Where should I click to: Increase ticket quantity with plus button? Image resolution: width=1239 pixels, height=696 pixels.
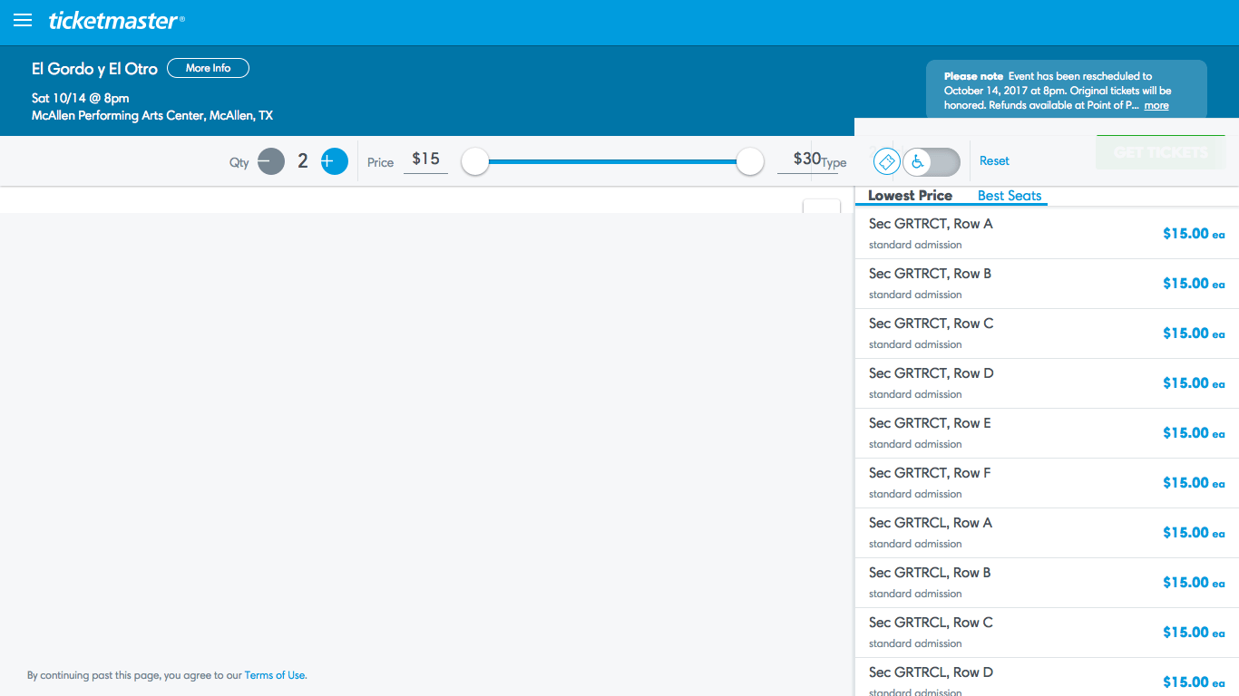click(334, 161)
